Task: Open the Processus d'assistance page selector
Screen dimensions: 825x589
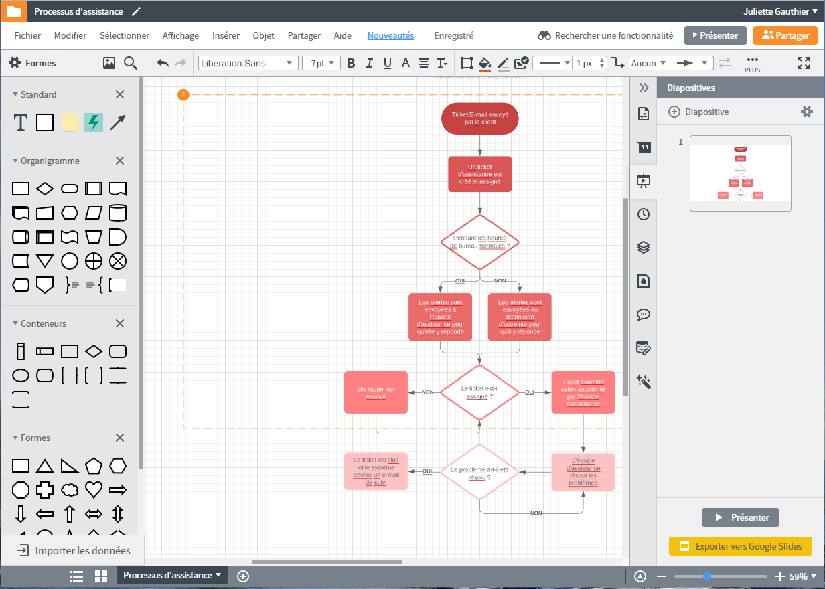Action: (x=170, y=575)
